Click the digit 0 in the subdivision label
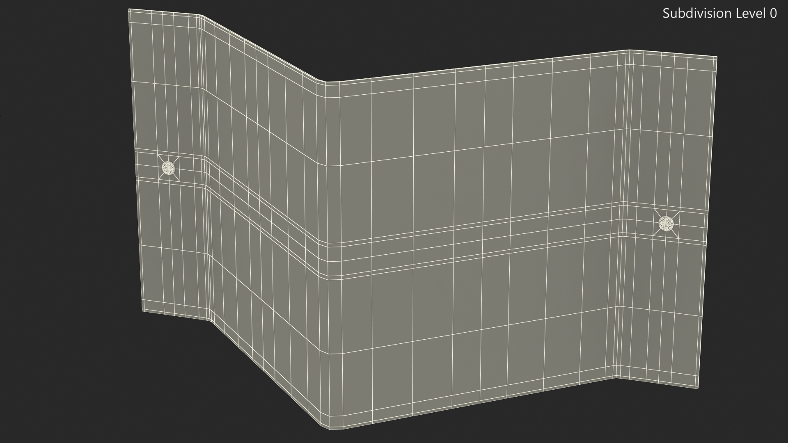Image resolution: width=788 pixels, height=443 pixels. (773, 14)
